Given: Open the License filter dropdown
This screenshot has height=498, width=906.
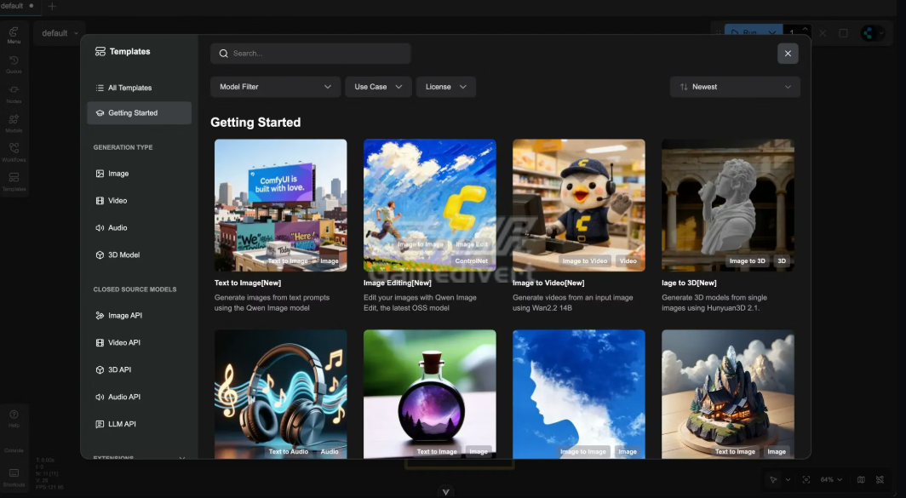Looking at the screenshot, I should pos(445,87).
